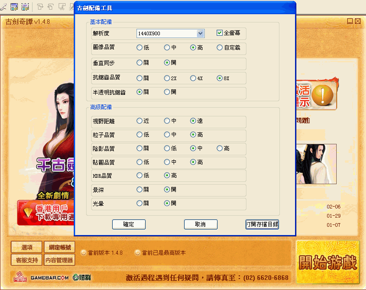This screenshot has width=366, height=290.
Task: Click the news entry dated 01-07
Action: coord(333,225)
